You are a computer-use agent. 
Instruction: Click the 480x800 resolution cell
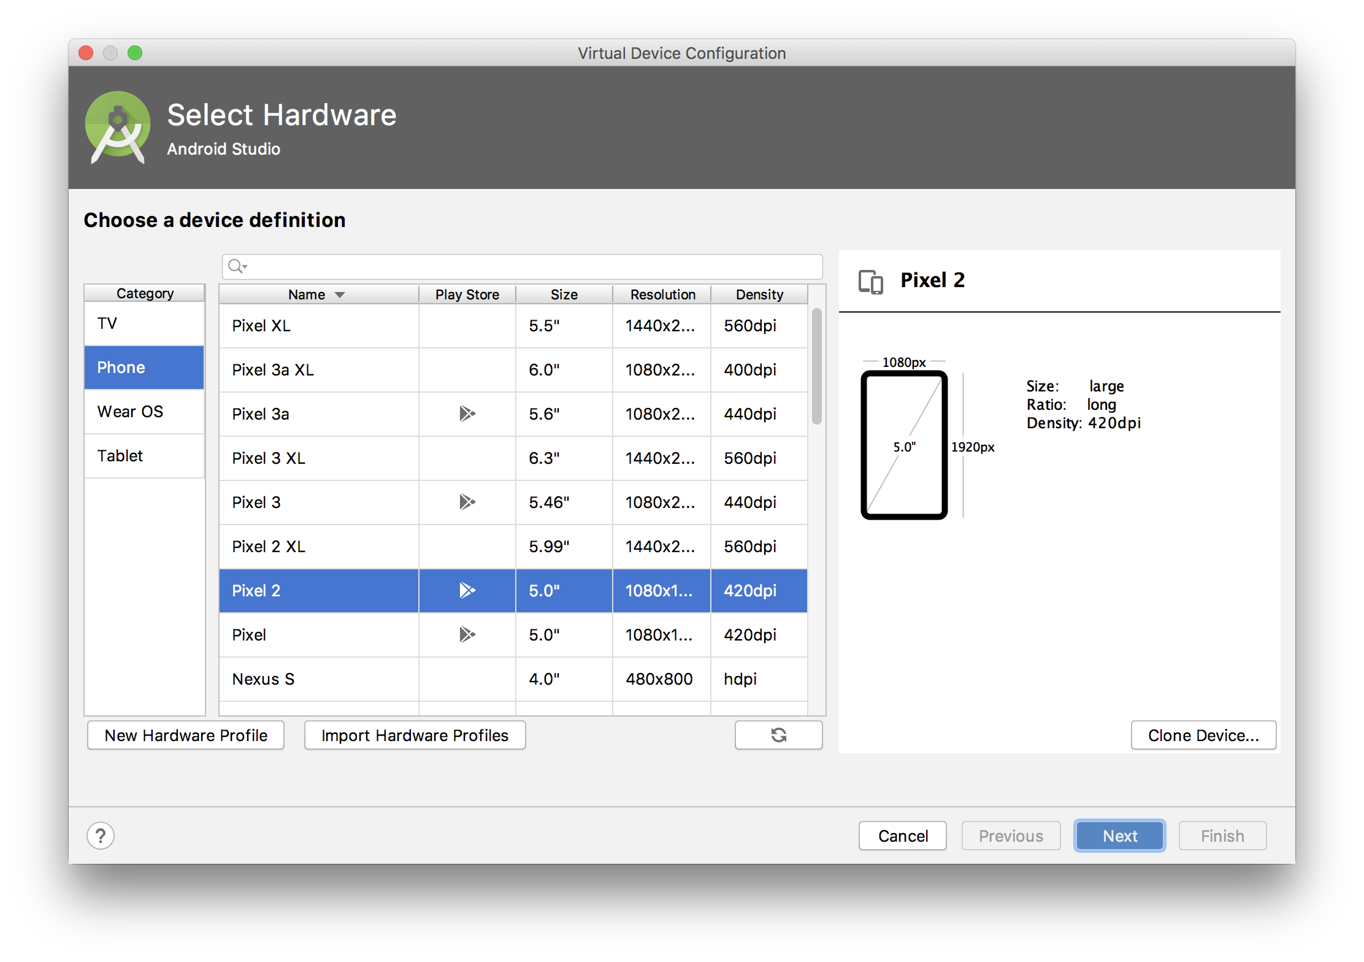[662, 679]
